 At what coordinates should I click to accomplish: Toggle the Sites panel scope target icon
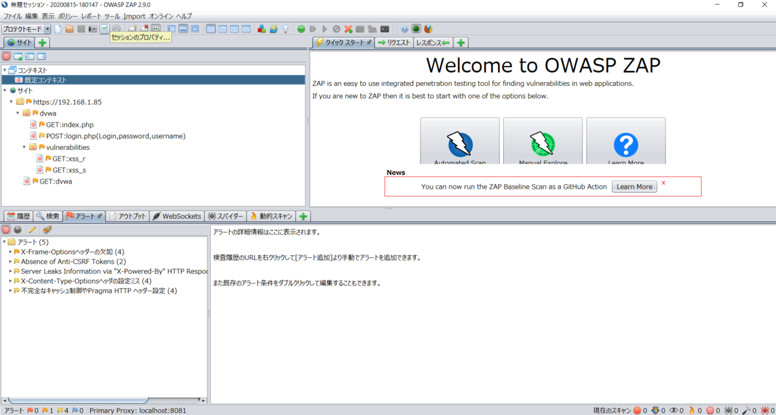tap(6, 57)
